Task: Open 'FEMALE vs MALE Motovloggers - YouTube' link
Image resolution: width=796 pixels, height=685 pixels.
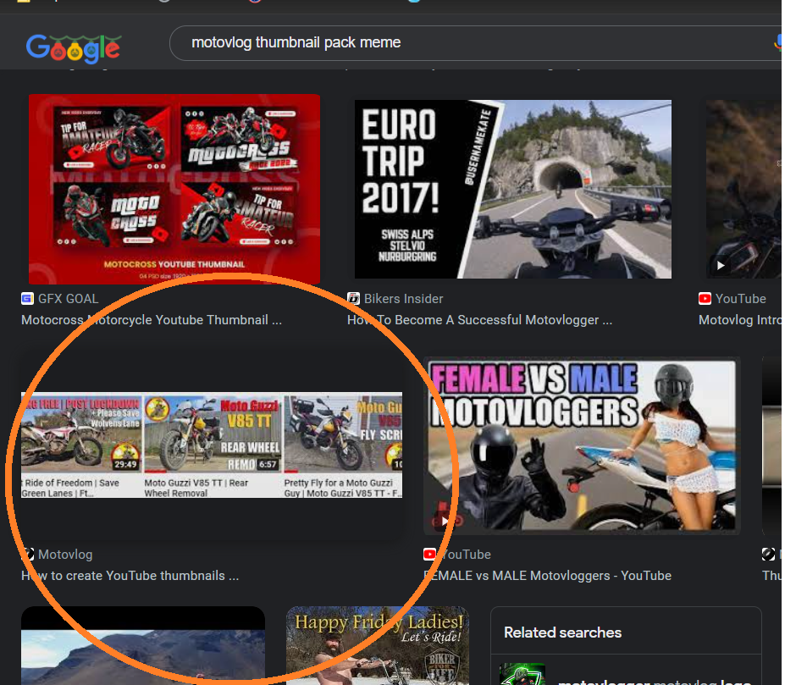Action: point(547,576)
